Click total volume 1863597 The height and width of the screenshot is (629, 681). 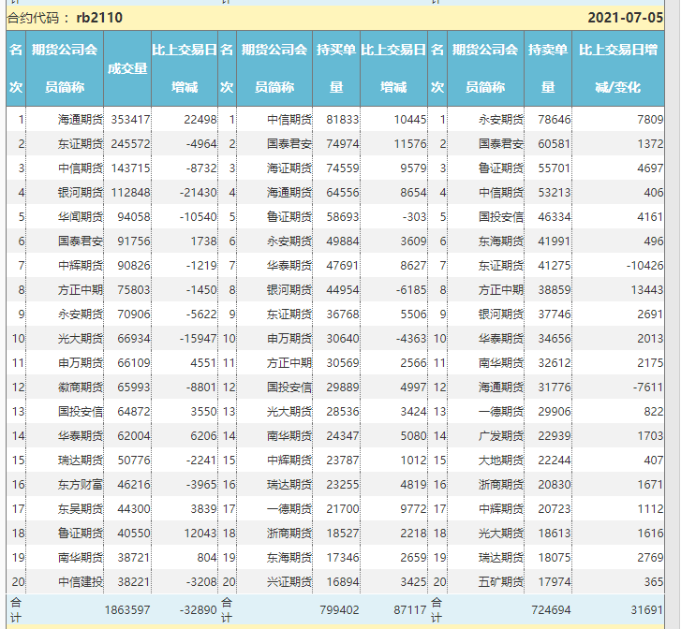pos(126,610)
